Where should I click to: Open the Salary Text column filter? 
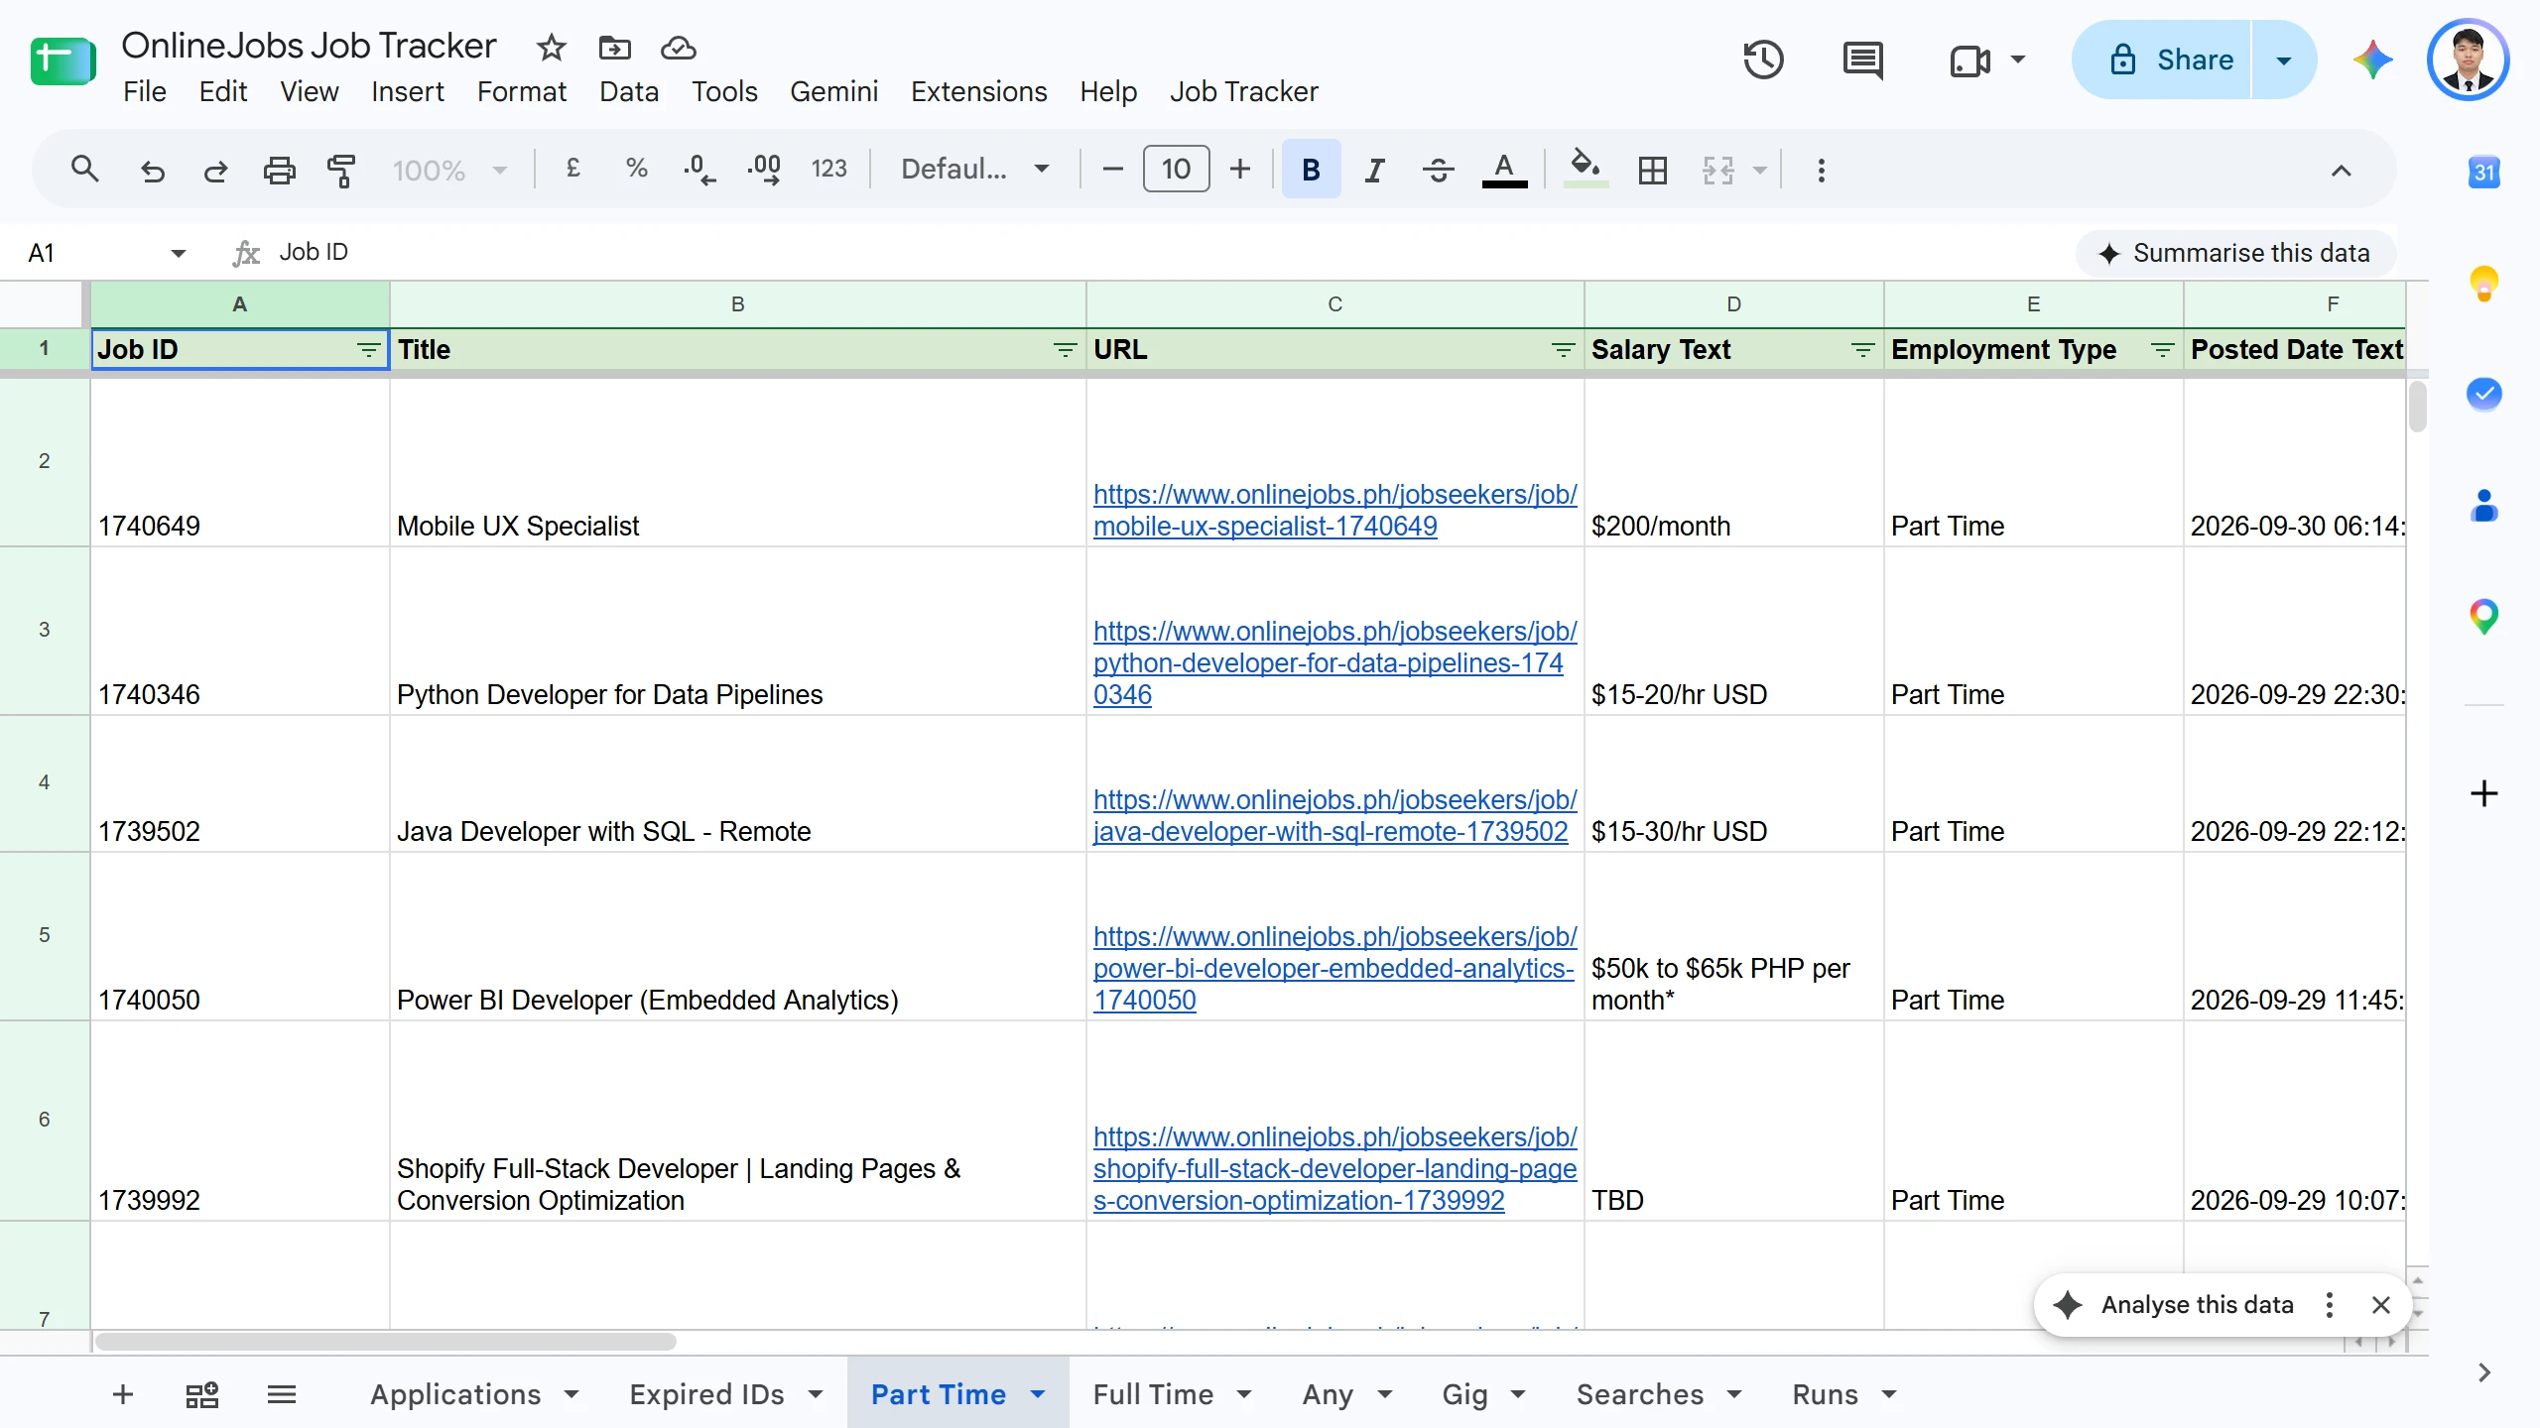1862,350
